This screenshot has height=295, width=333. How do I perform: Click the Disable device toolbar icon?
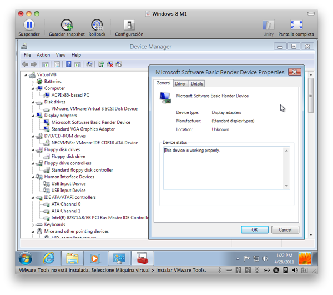119,64
